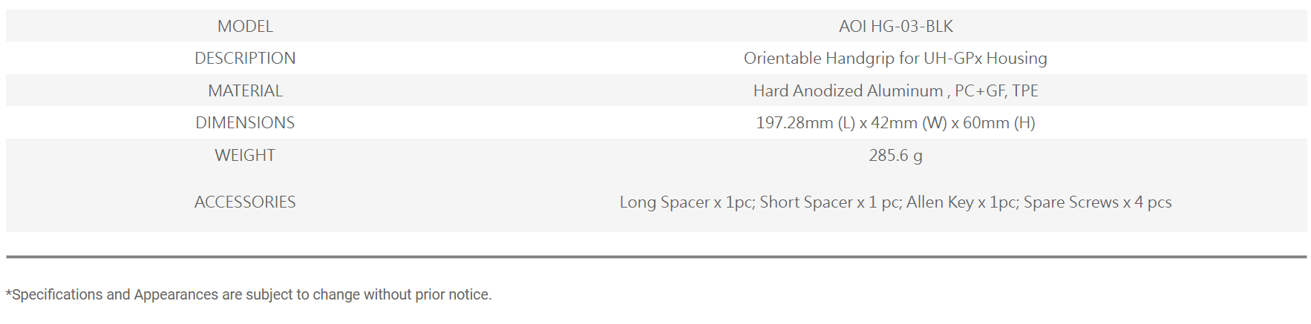Click the MATERIAL row label
Screen dimensions: 1311x324
tap(245, 90)
